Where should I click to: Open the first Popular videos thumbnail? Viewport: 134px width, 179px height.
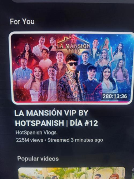point(72,173)
